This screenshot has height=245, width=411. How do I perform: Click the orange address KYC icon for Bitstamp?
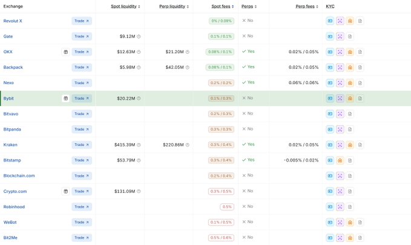click(x=340, y=160)
